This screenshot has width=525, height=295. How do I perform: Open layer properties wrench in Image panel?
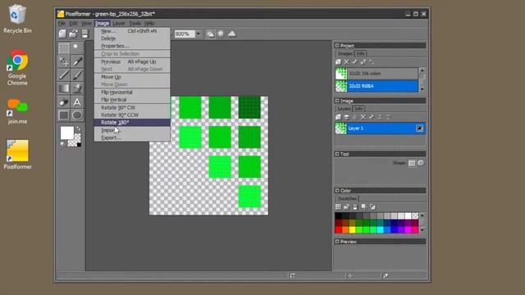372,116
